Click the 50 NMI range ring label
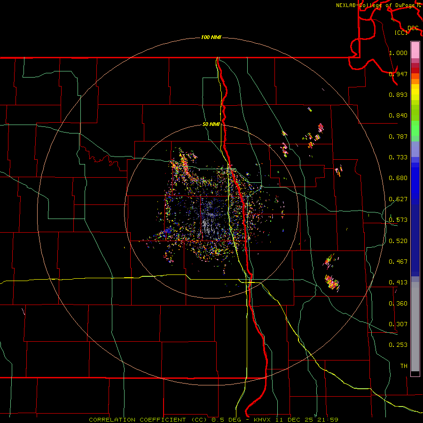Viewport: 423px width, 423px height. point(211,124)
